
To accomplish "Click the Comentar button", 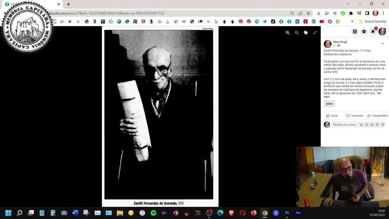I will pos(355,116).
